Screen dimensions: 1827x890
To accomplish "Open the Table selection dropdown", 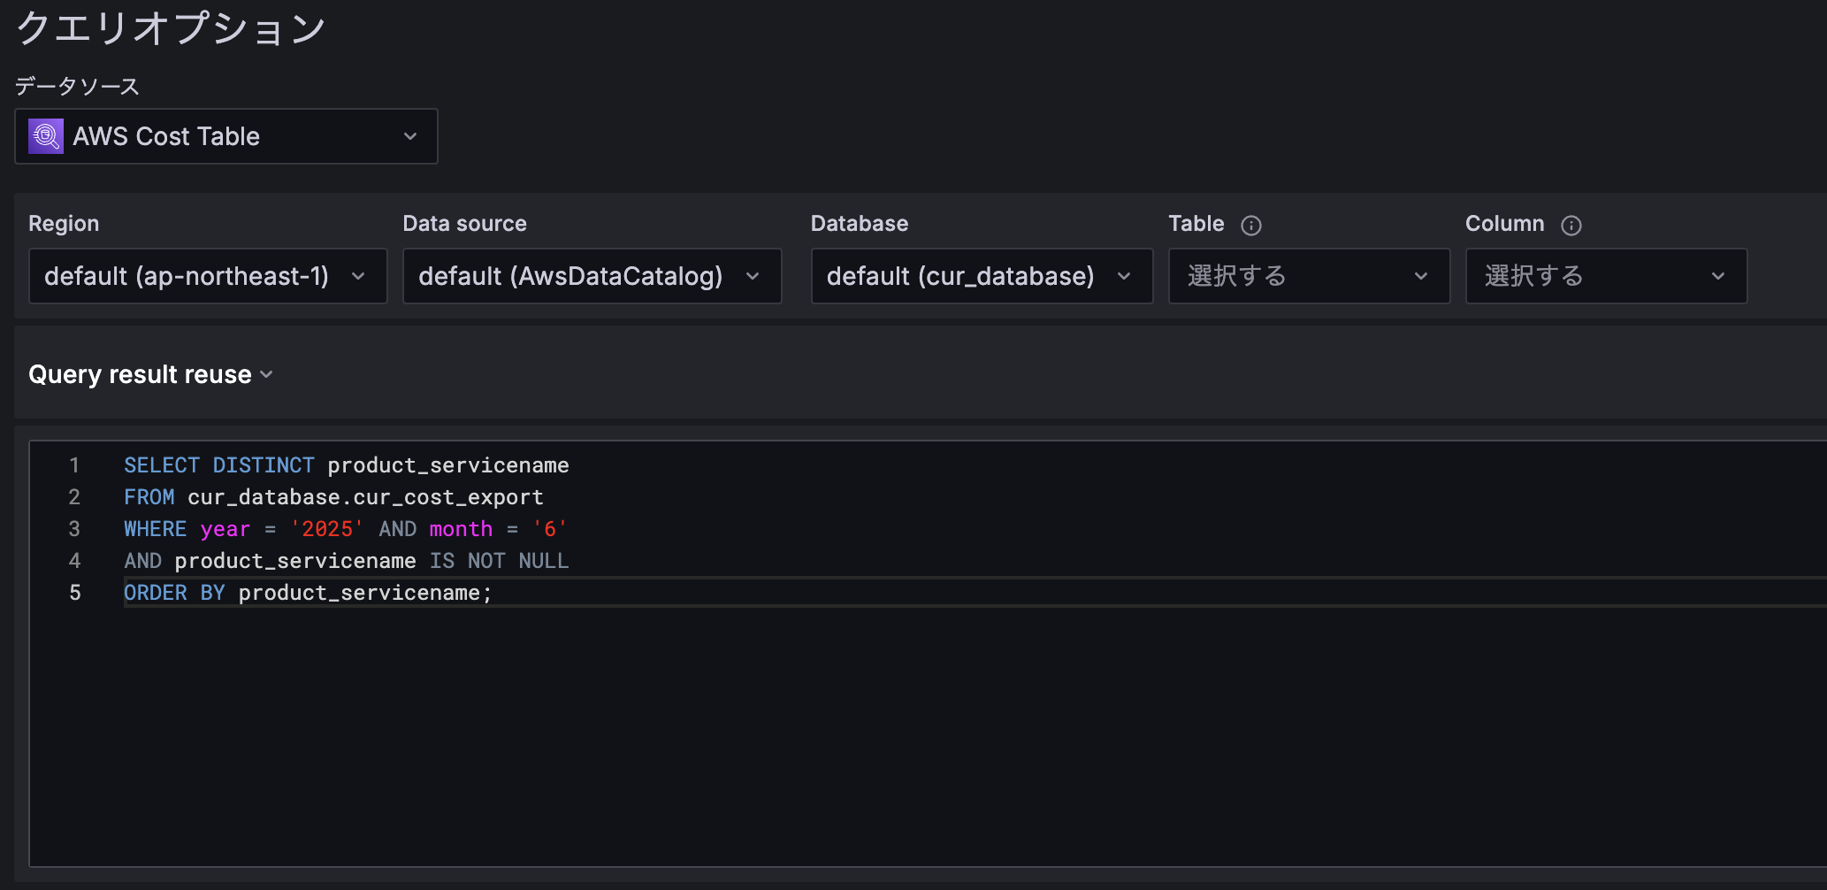I will coord(1310,276).
